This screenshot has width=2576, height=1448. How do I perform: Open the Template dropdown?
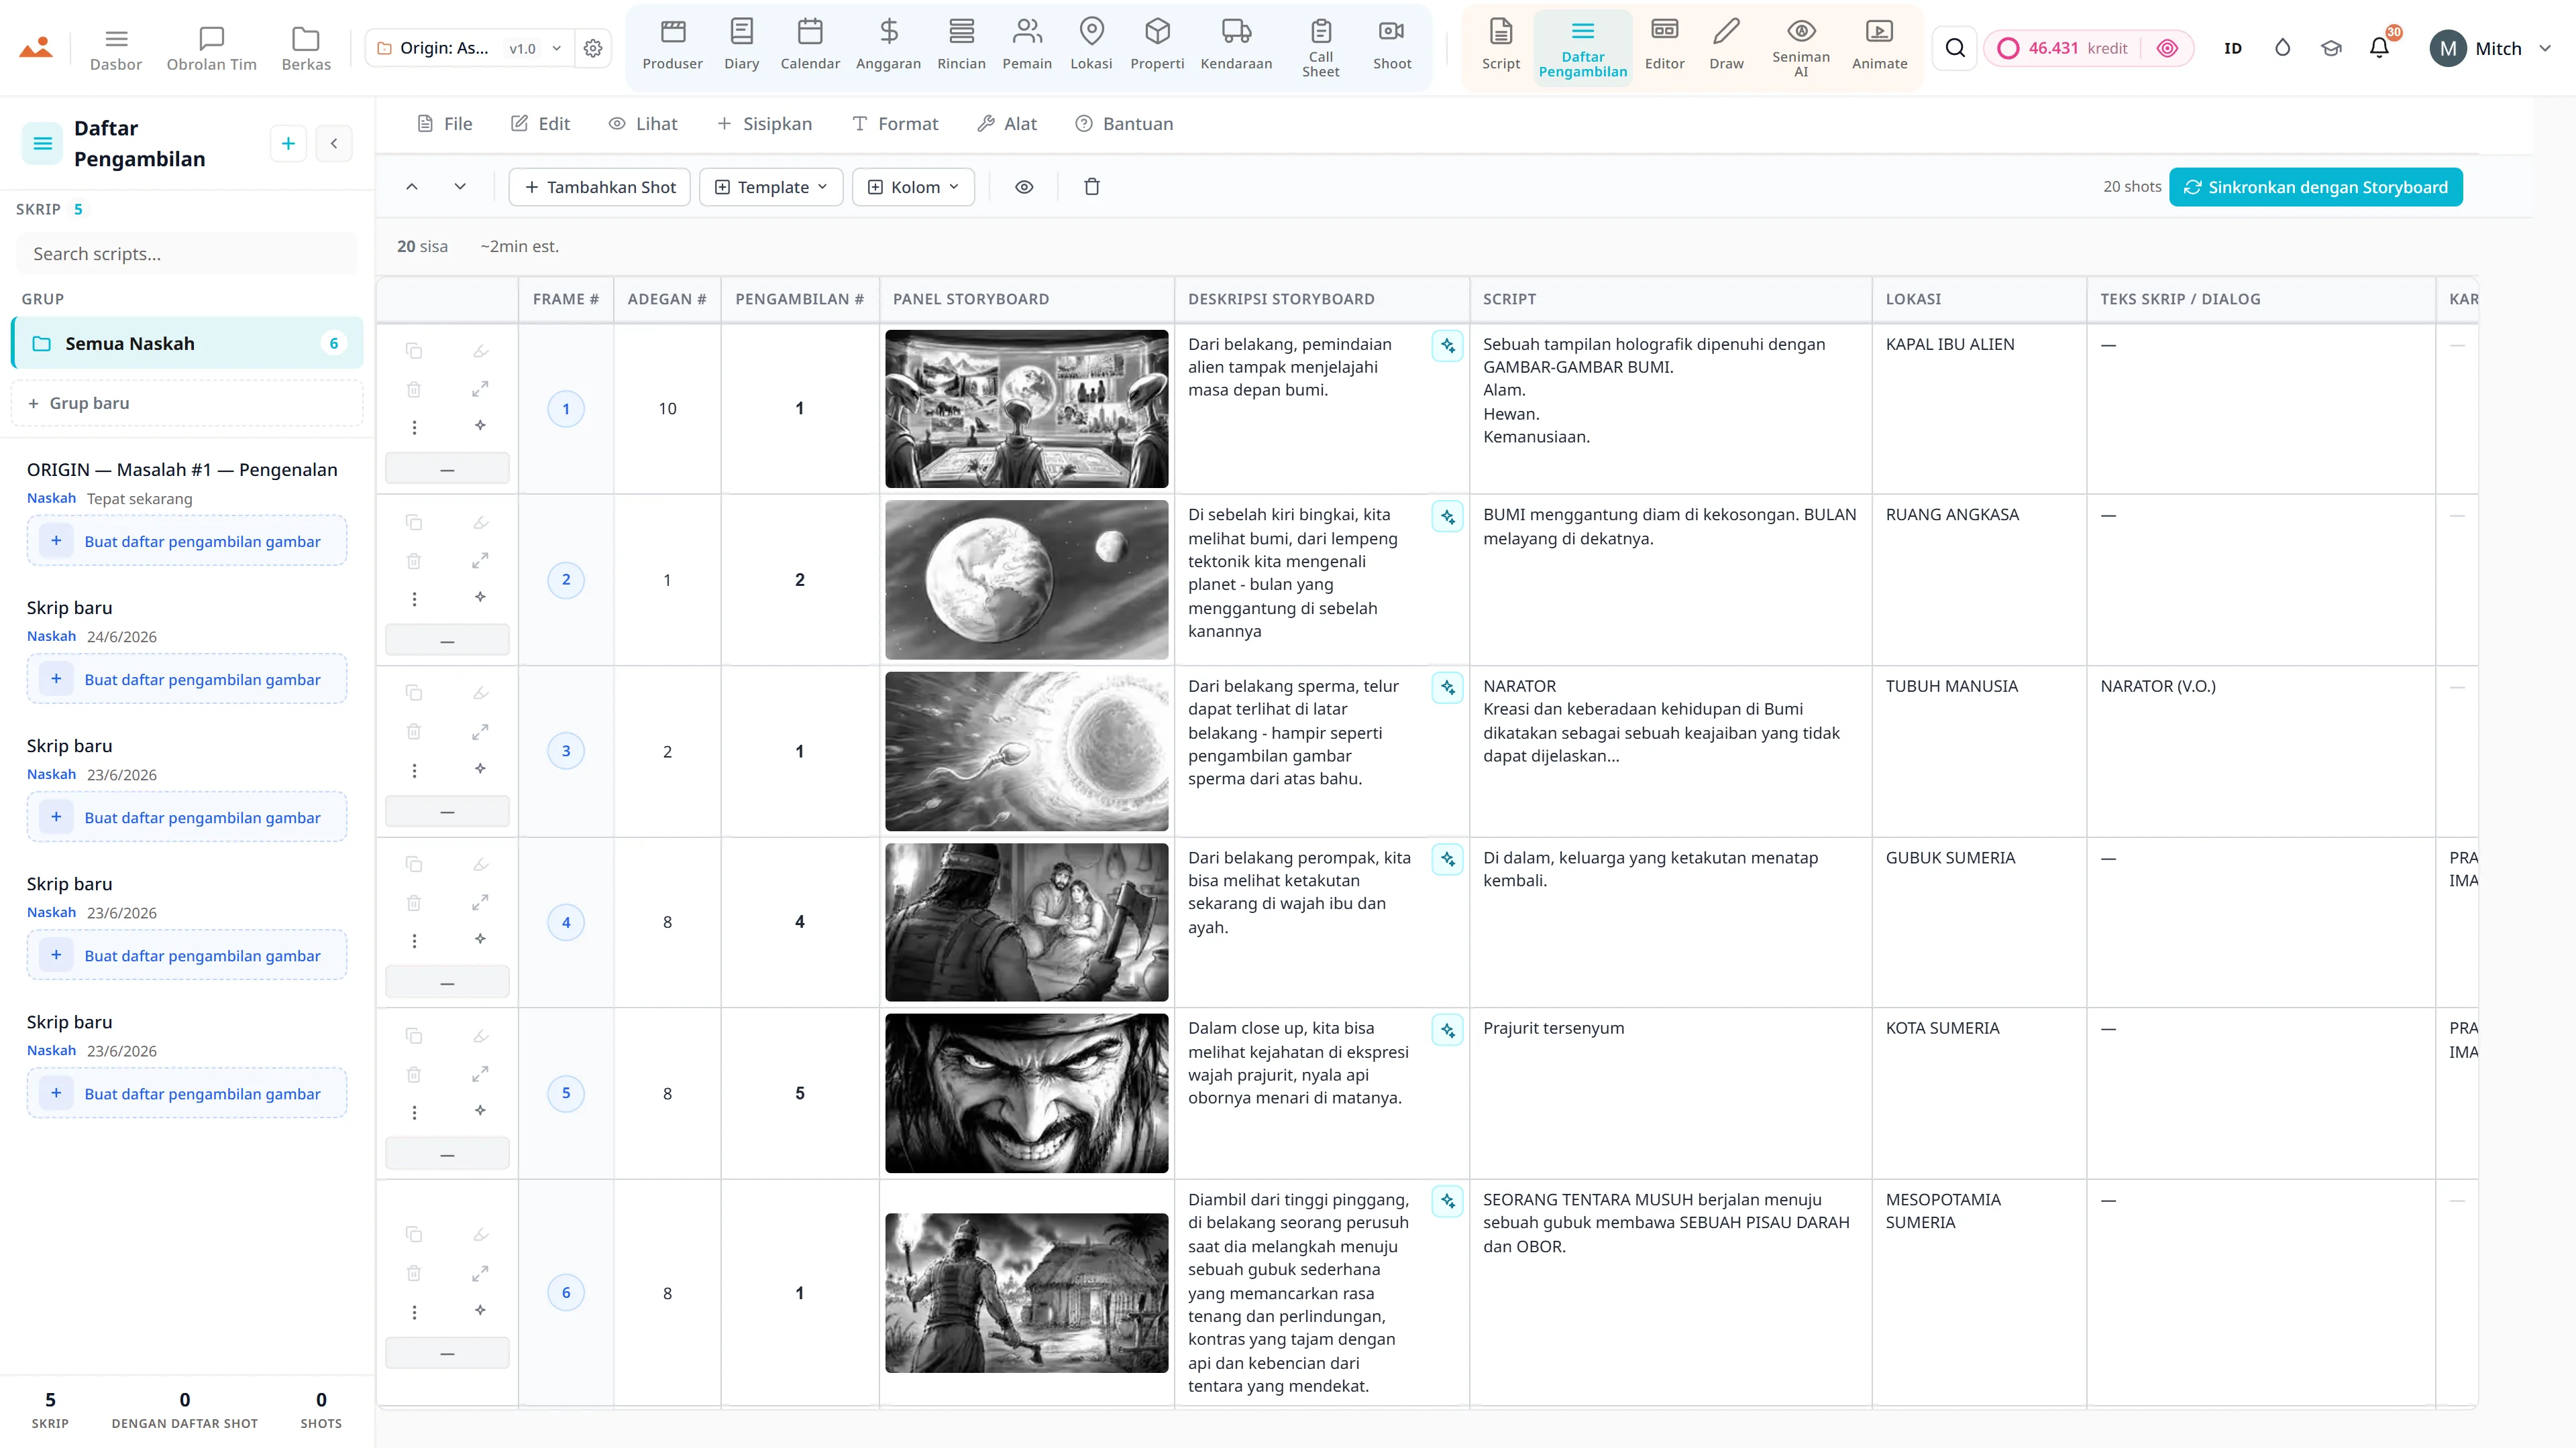pyautogui.click(x=771, y=187)
